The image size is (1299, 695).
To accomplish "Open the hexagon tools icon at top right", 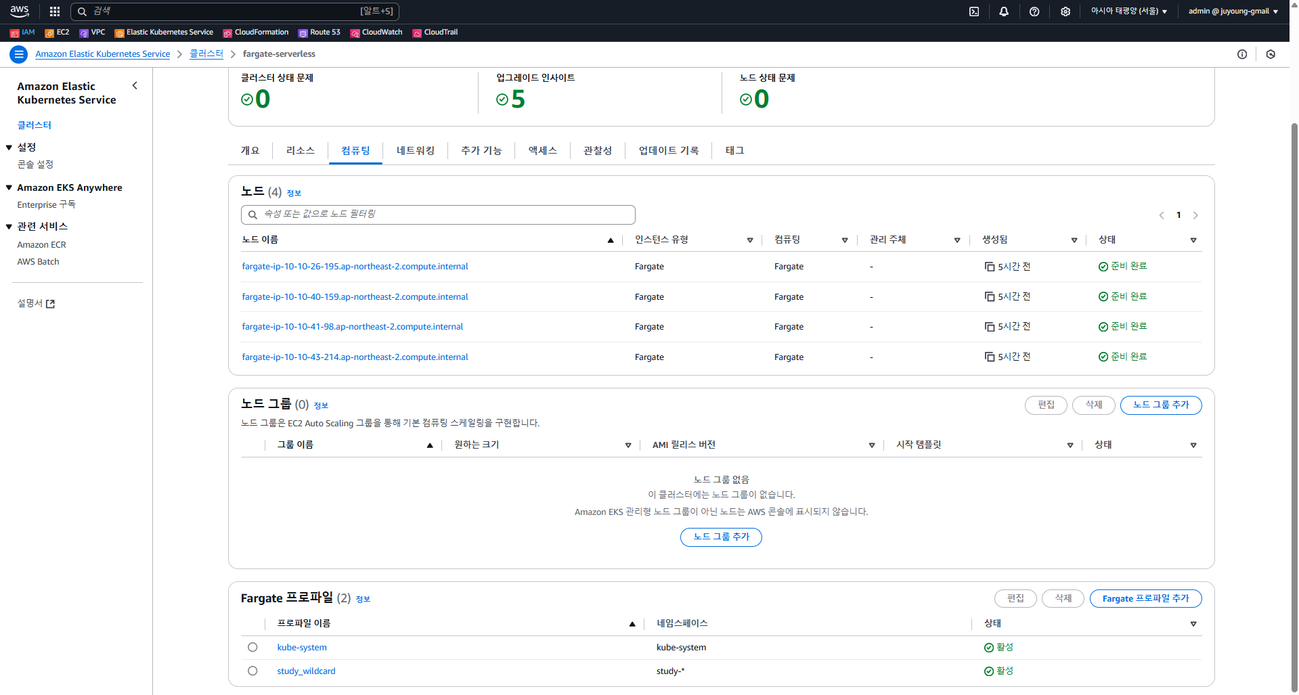I will [x=1271, y=54].
